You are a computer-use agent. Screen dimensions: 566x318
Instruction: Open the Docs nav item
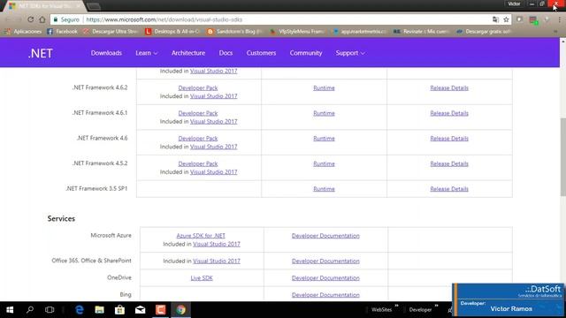click(226, 53)
